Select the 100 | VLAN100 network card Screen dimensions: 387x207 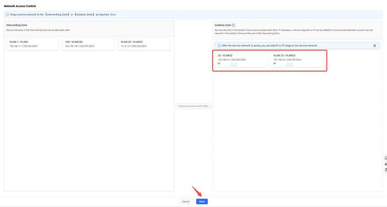88,44
